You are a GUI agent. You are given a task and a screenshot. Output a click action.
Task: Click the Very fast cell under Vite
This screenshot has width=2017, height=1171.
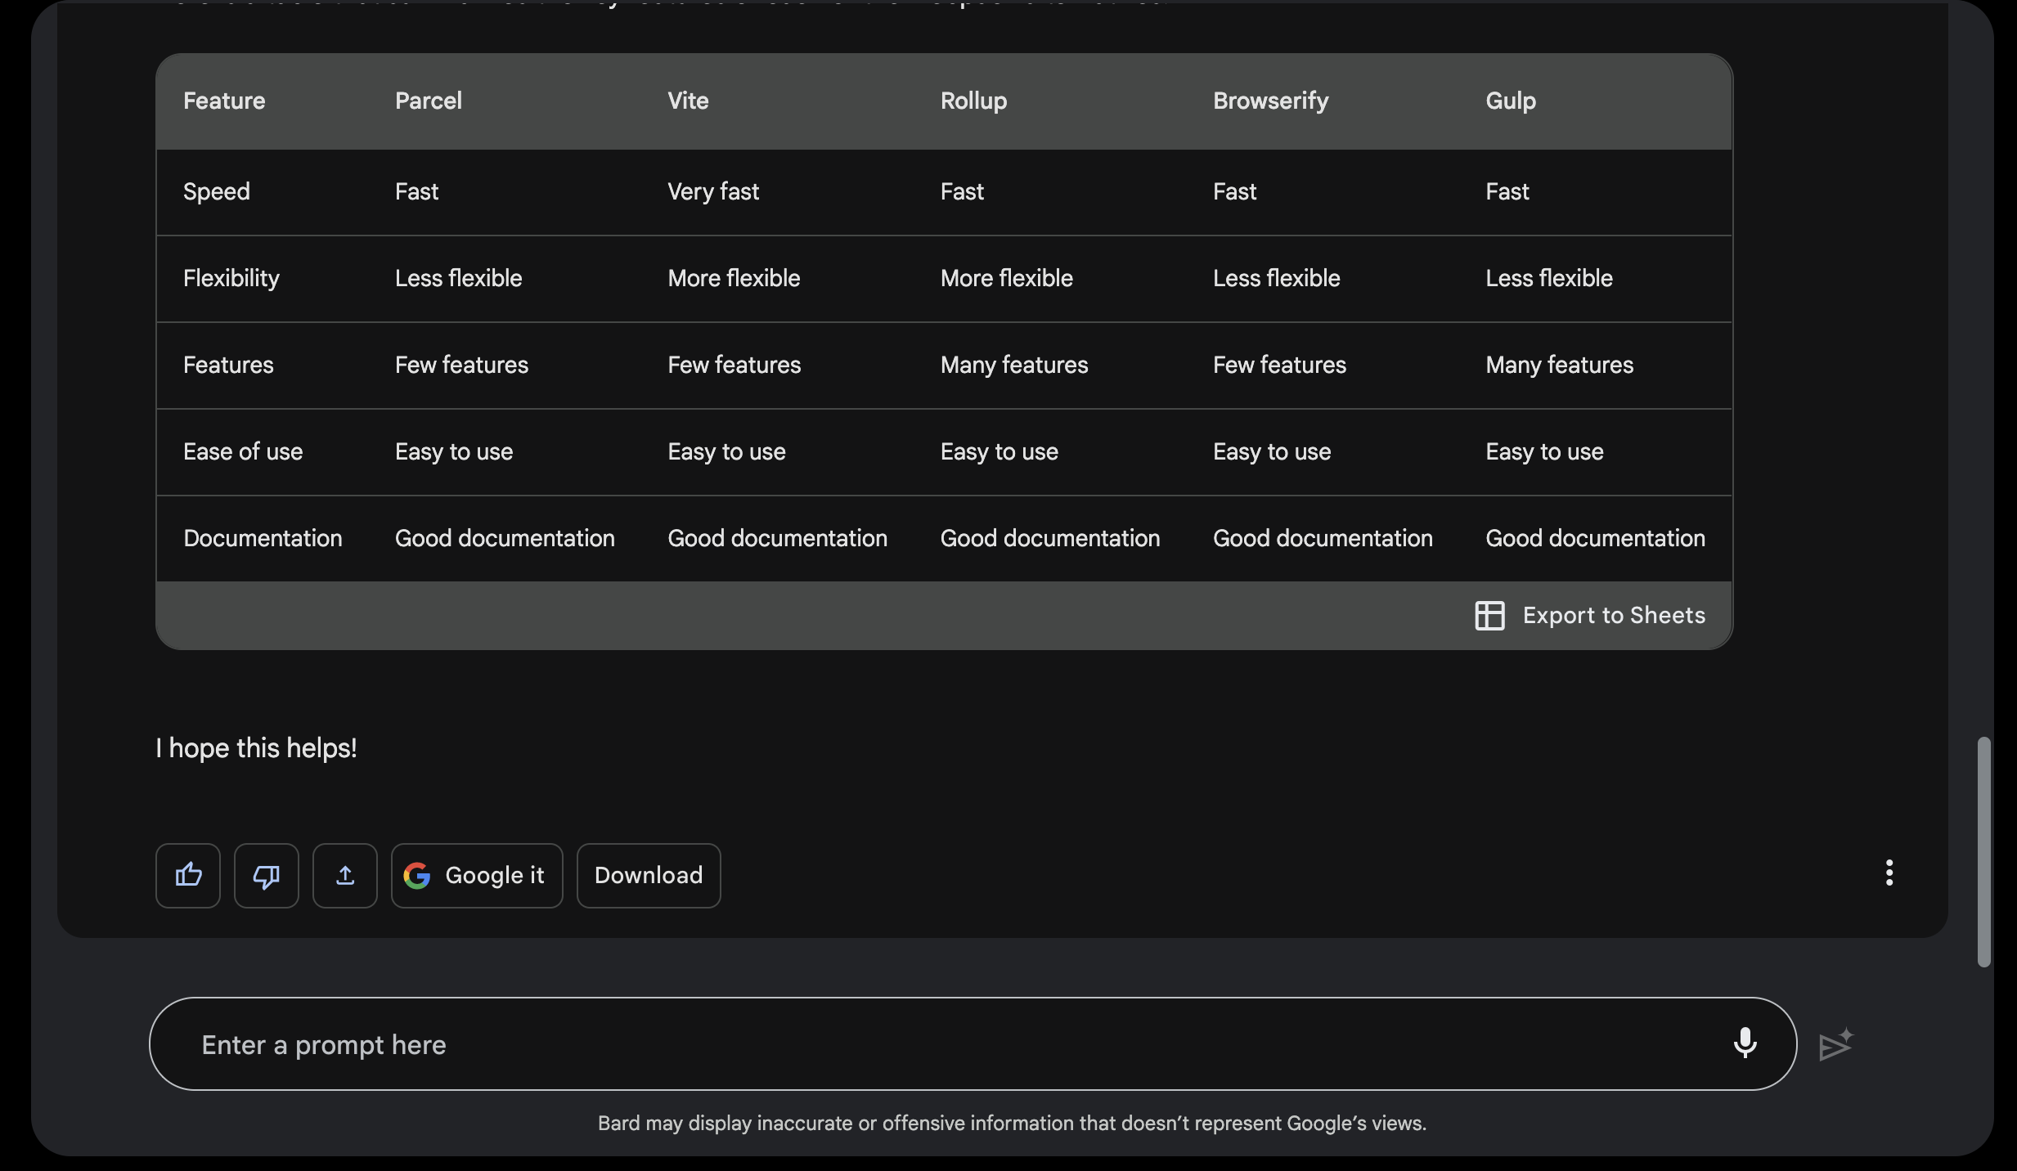713,191
